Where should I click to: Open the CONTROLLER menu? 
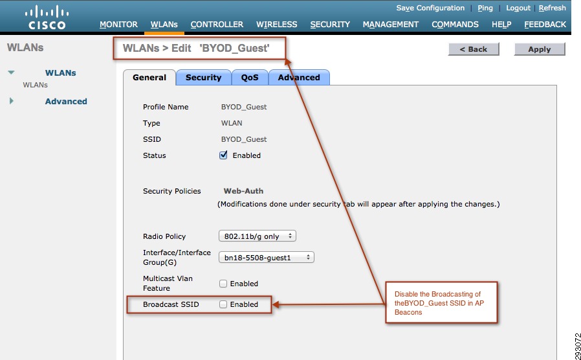217,25
